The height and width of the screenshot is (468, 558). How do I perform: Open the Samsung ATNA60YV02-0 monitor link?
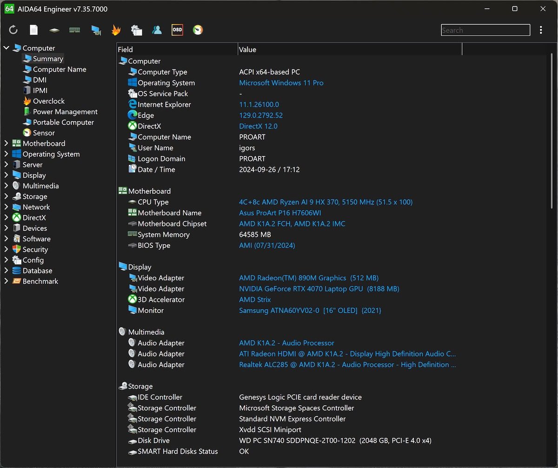tap(310, 310)
